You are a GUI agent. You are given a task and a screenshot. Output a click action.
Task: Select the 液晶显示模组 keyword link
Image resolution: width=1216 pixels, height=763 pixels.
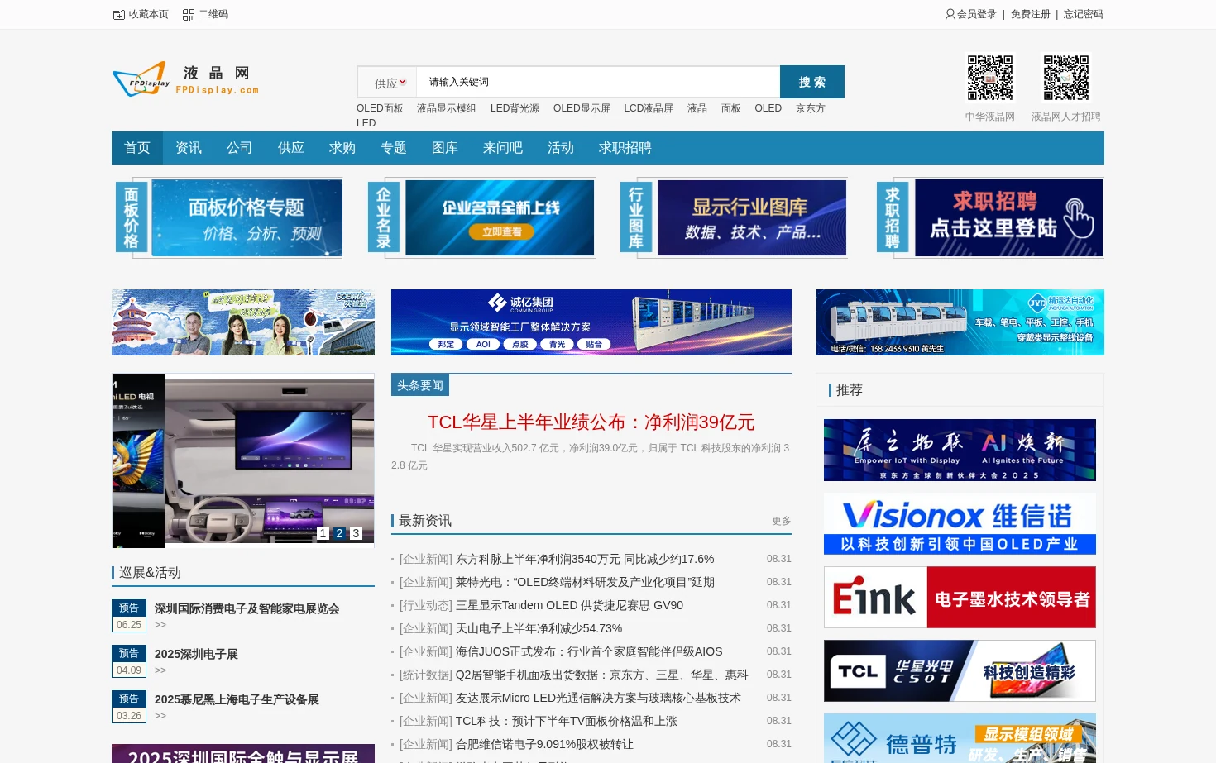pyautogui.click(x=447, y=108)
